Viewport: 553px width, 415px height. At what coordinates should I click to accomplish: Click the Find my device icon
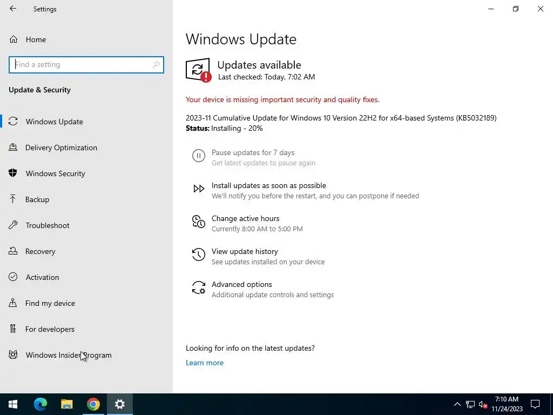(x=13, y=303)
